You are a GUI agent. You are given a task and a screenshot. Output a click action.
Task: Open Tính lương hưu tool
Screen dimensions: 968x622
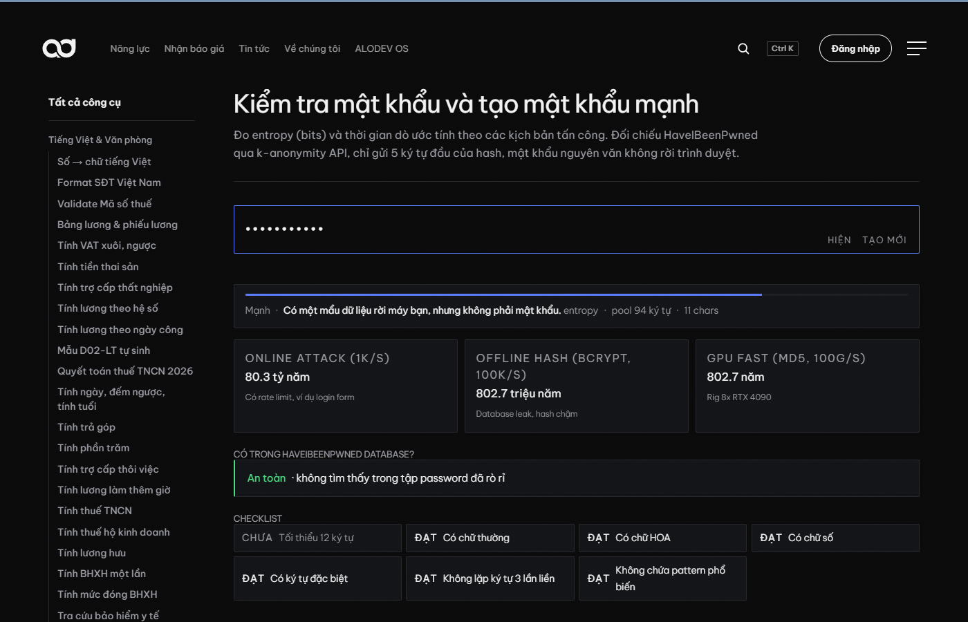(x=92, y=553)
